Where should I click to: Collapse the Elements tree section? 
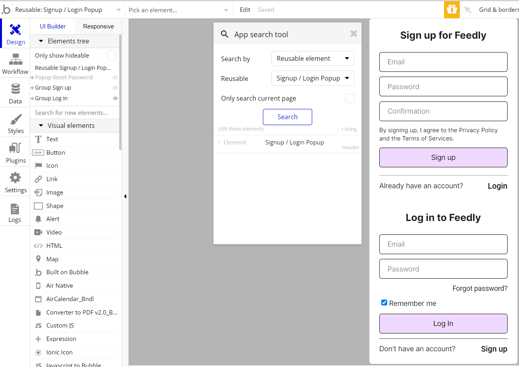(x=41, y=41)
